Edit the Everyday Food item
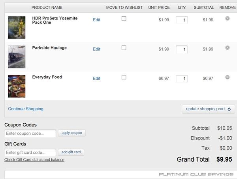The width and height of the screenshot is (237, 179). [x=96, y=79]
